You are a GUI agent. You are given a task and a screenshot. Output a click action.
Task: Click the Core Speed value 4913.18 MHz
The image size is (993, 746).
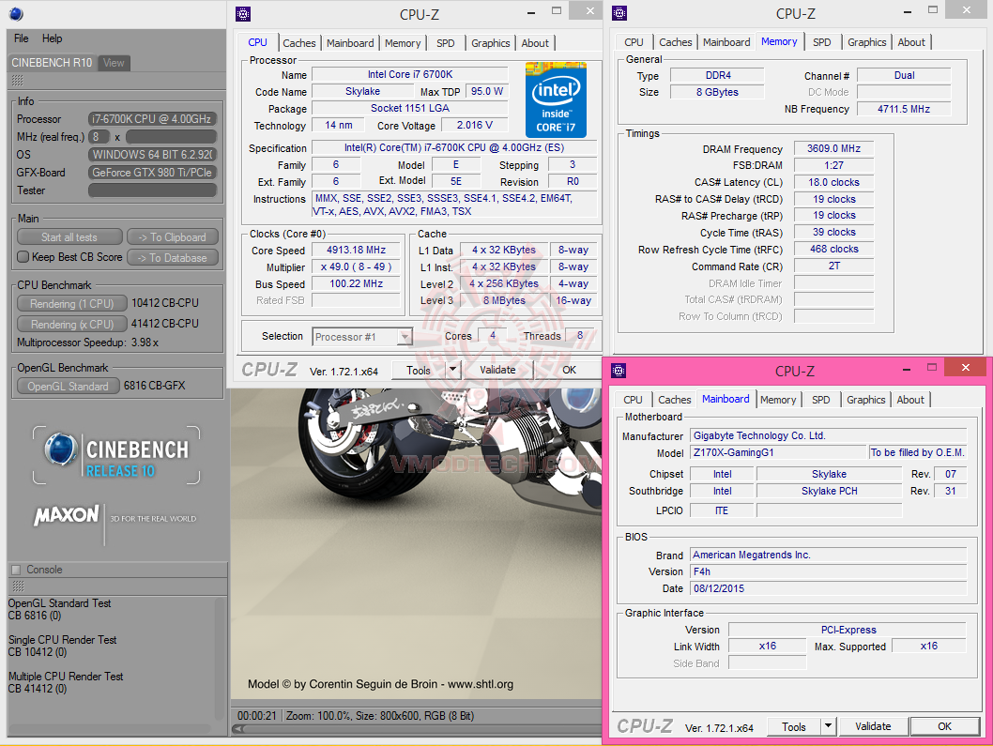(x=356, y=251)
